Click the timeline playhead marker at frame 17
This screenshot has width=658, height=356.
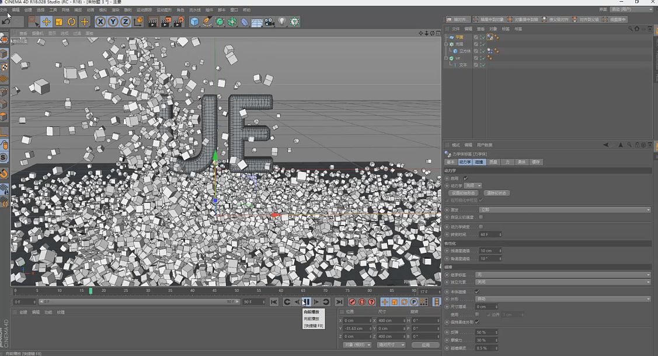coord(90,291)
